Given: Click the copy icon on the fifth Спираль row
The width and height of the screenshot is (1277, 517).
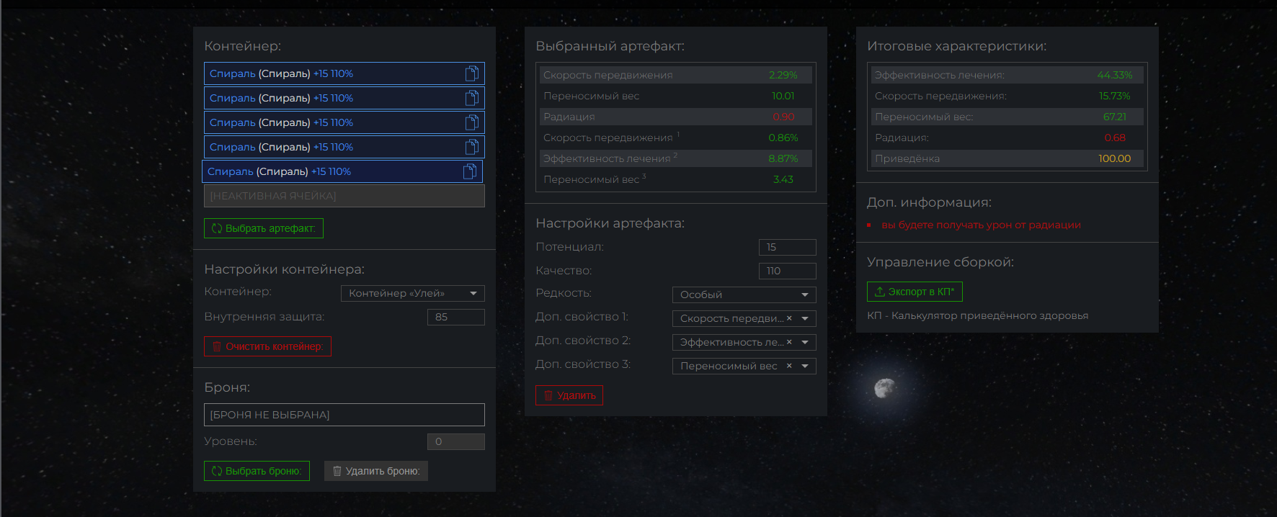Looking at the screenshot, I should (x=469, y=171).
